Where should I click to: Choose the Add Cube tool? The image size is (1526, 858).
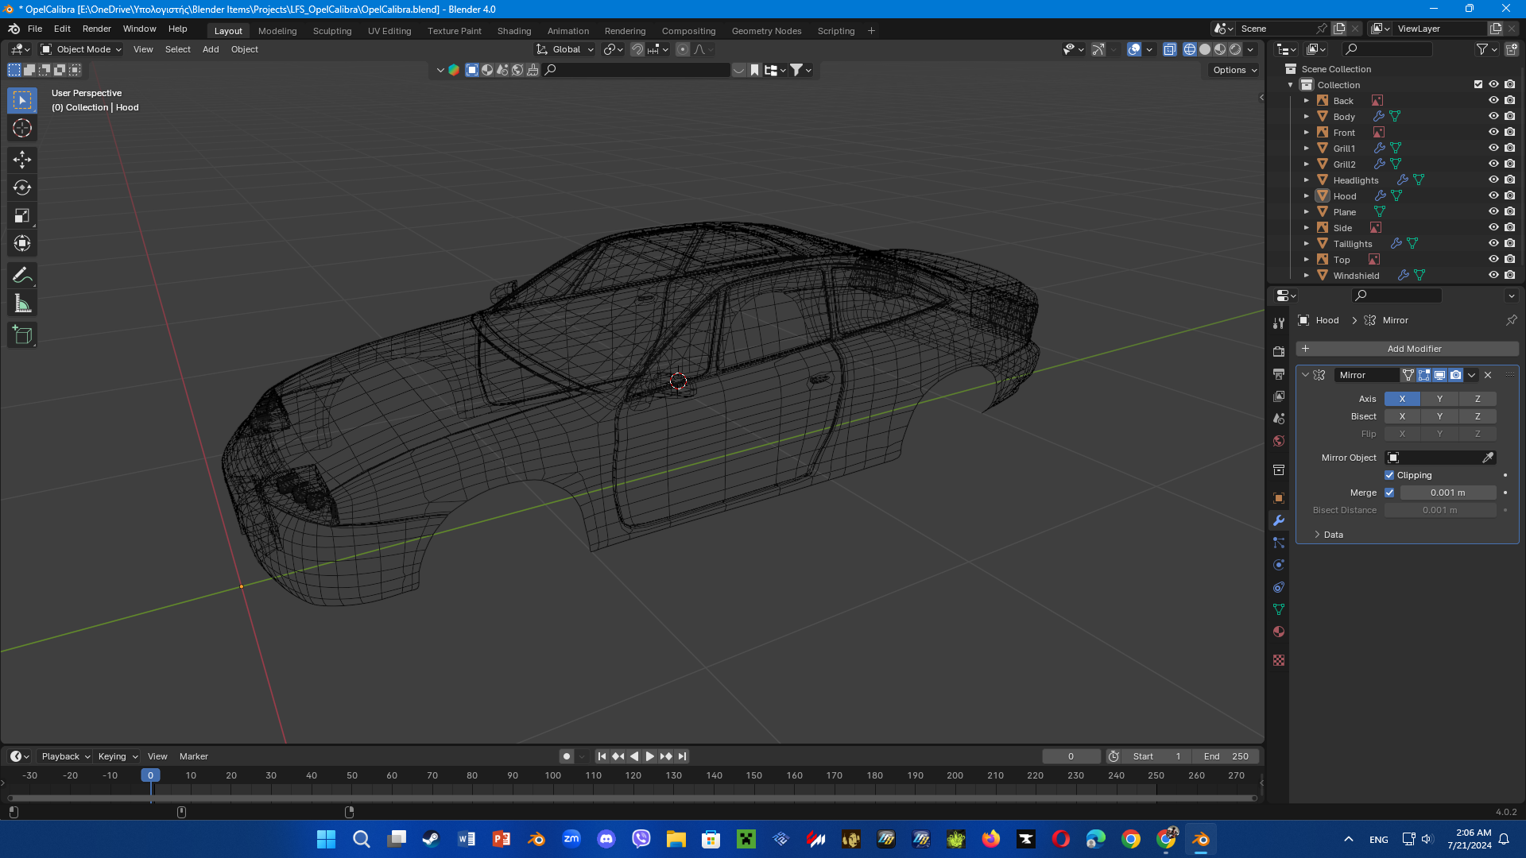pos(22,335)
